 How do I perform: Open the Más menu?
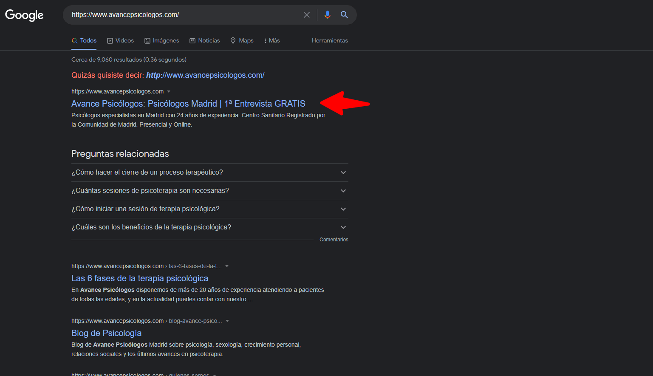click(x=272, y=41)
